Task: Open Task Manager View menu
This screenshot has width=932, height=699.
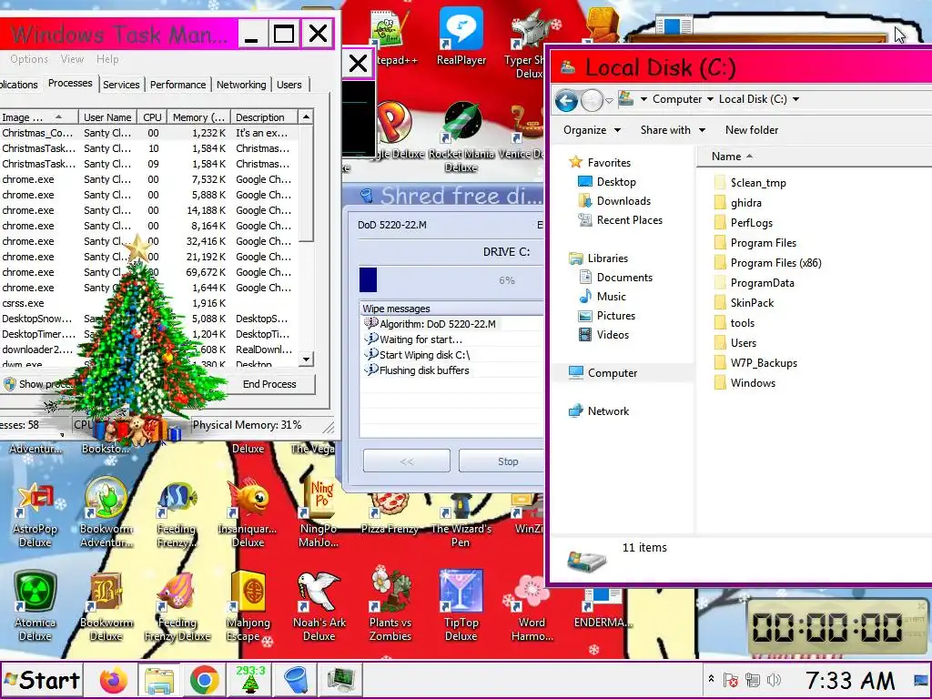Action: click(x=72, y=59)
